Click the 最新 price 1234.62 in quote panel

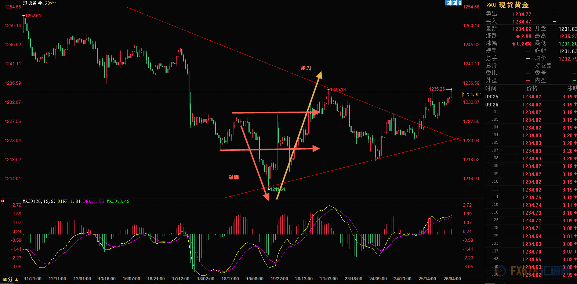point(522,29)
